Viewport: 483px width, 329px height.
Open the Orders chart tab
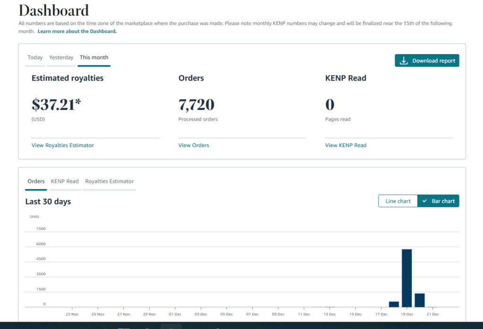[36, 181]
